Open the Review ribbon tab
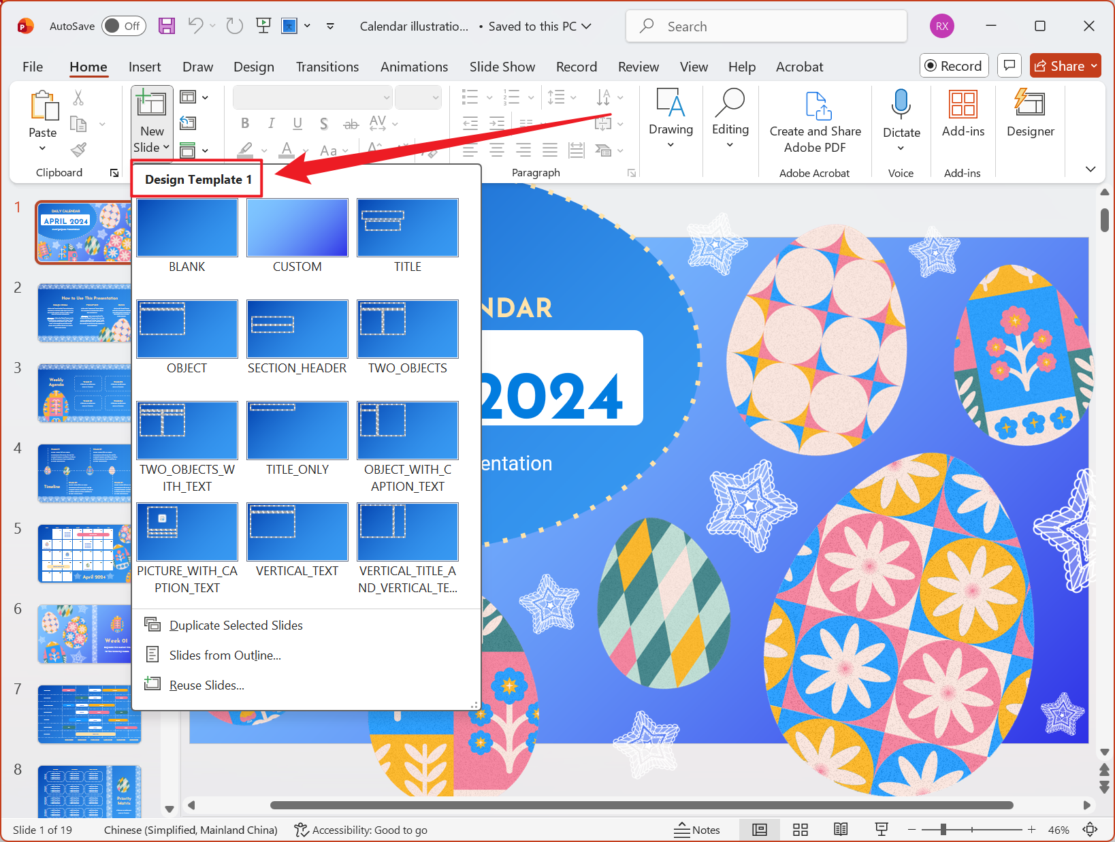The height and width of the screenshot is (842, 1115). click(x=638, y=66)
